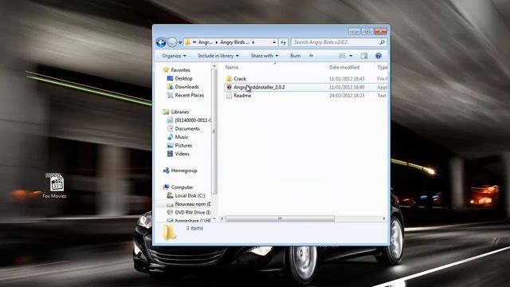
Task: Open Include in library menu
Action: 218,56
